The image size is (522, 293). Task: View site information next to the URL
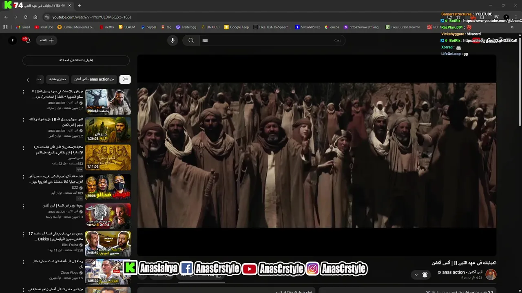[x=47, y=17]
